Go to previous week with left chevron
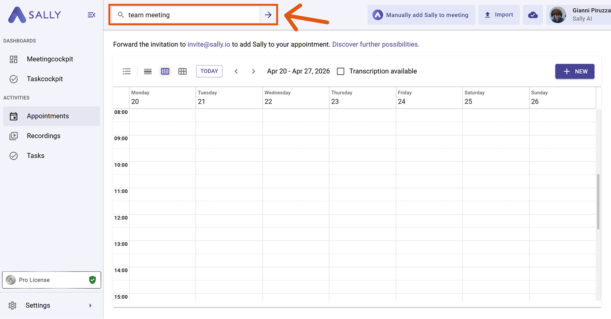This screenshot has height=319, width=611. tap(236, 71)
